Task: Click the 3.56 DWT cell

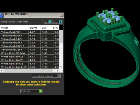Action: (x=46, y=39)
